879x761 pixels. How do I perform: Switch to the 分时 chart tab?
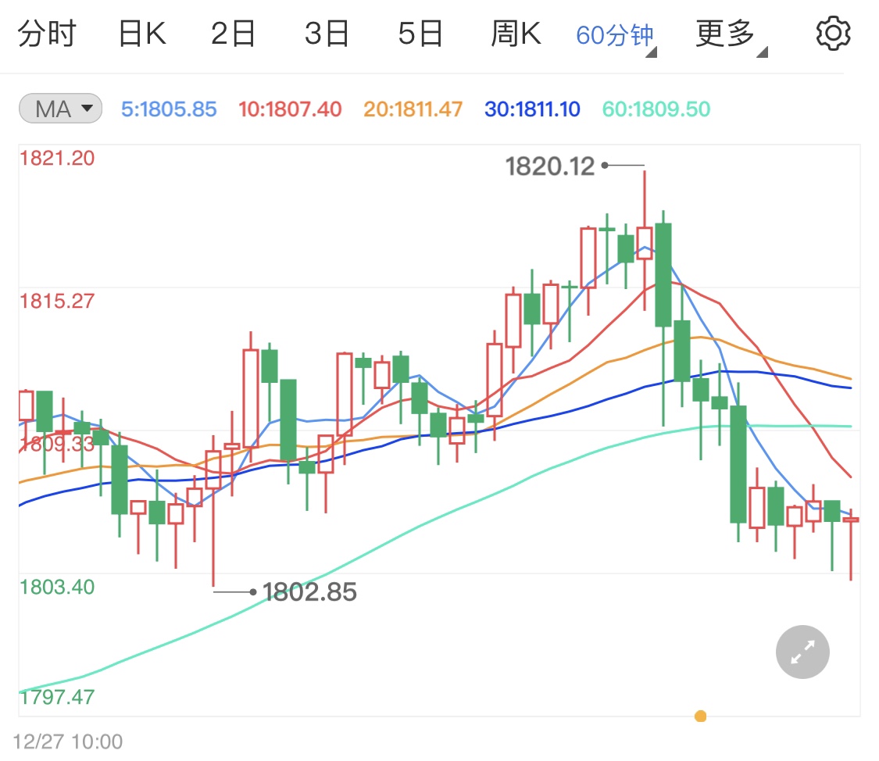coord(48,33)
